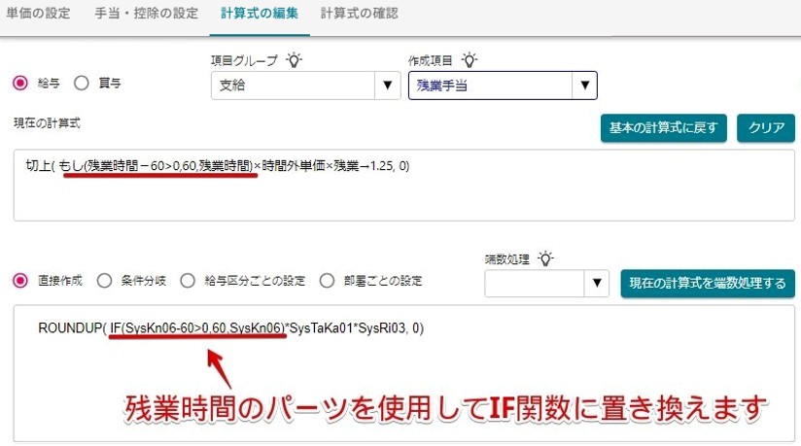Expand the 作成項目 dropdown showing 残業手当
Screen dimensions: 801x446
[503, 86]
